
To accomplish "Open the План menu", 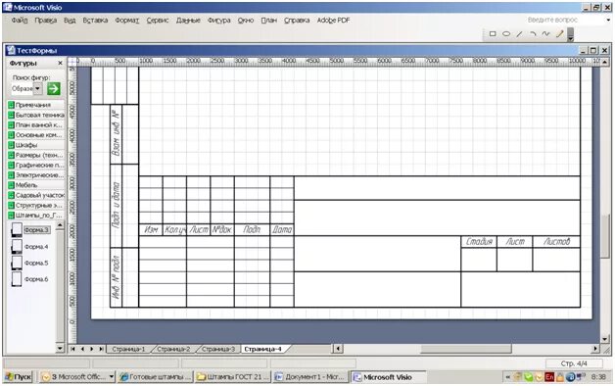I will click(x=268, y=20).
